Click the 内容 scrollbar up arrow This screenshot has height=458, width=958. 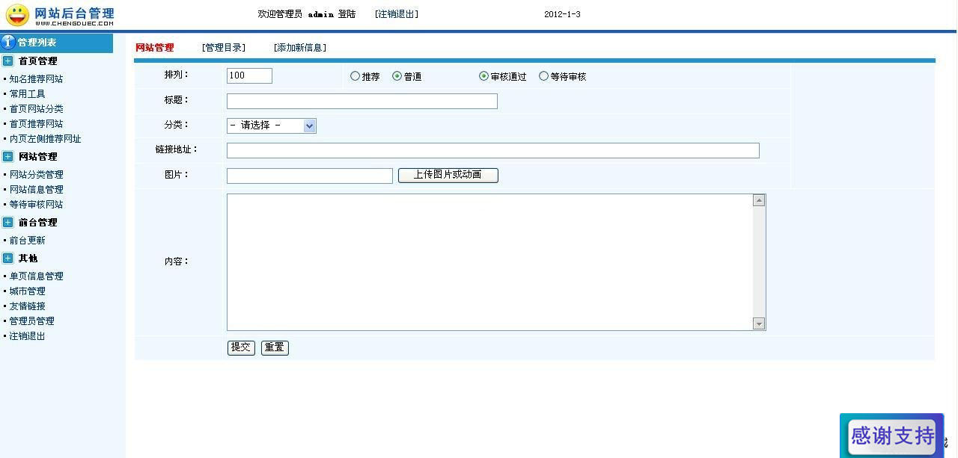[x=759, y=200]
